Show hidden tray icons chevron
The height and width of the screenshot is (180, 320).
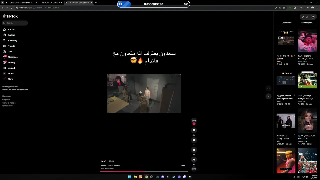[290, 177]
